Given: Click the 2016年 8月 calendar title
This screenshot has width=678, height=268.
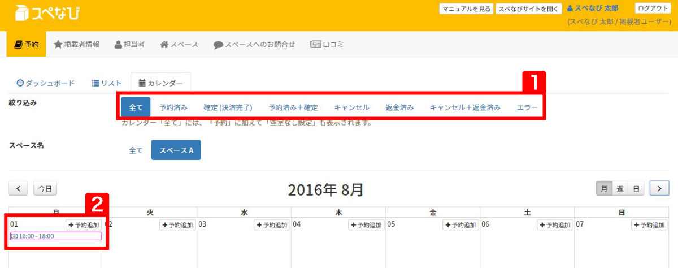Looking at the screenshot, I should click(325, 190).
